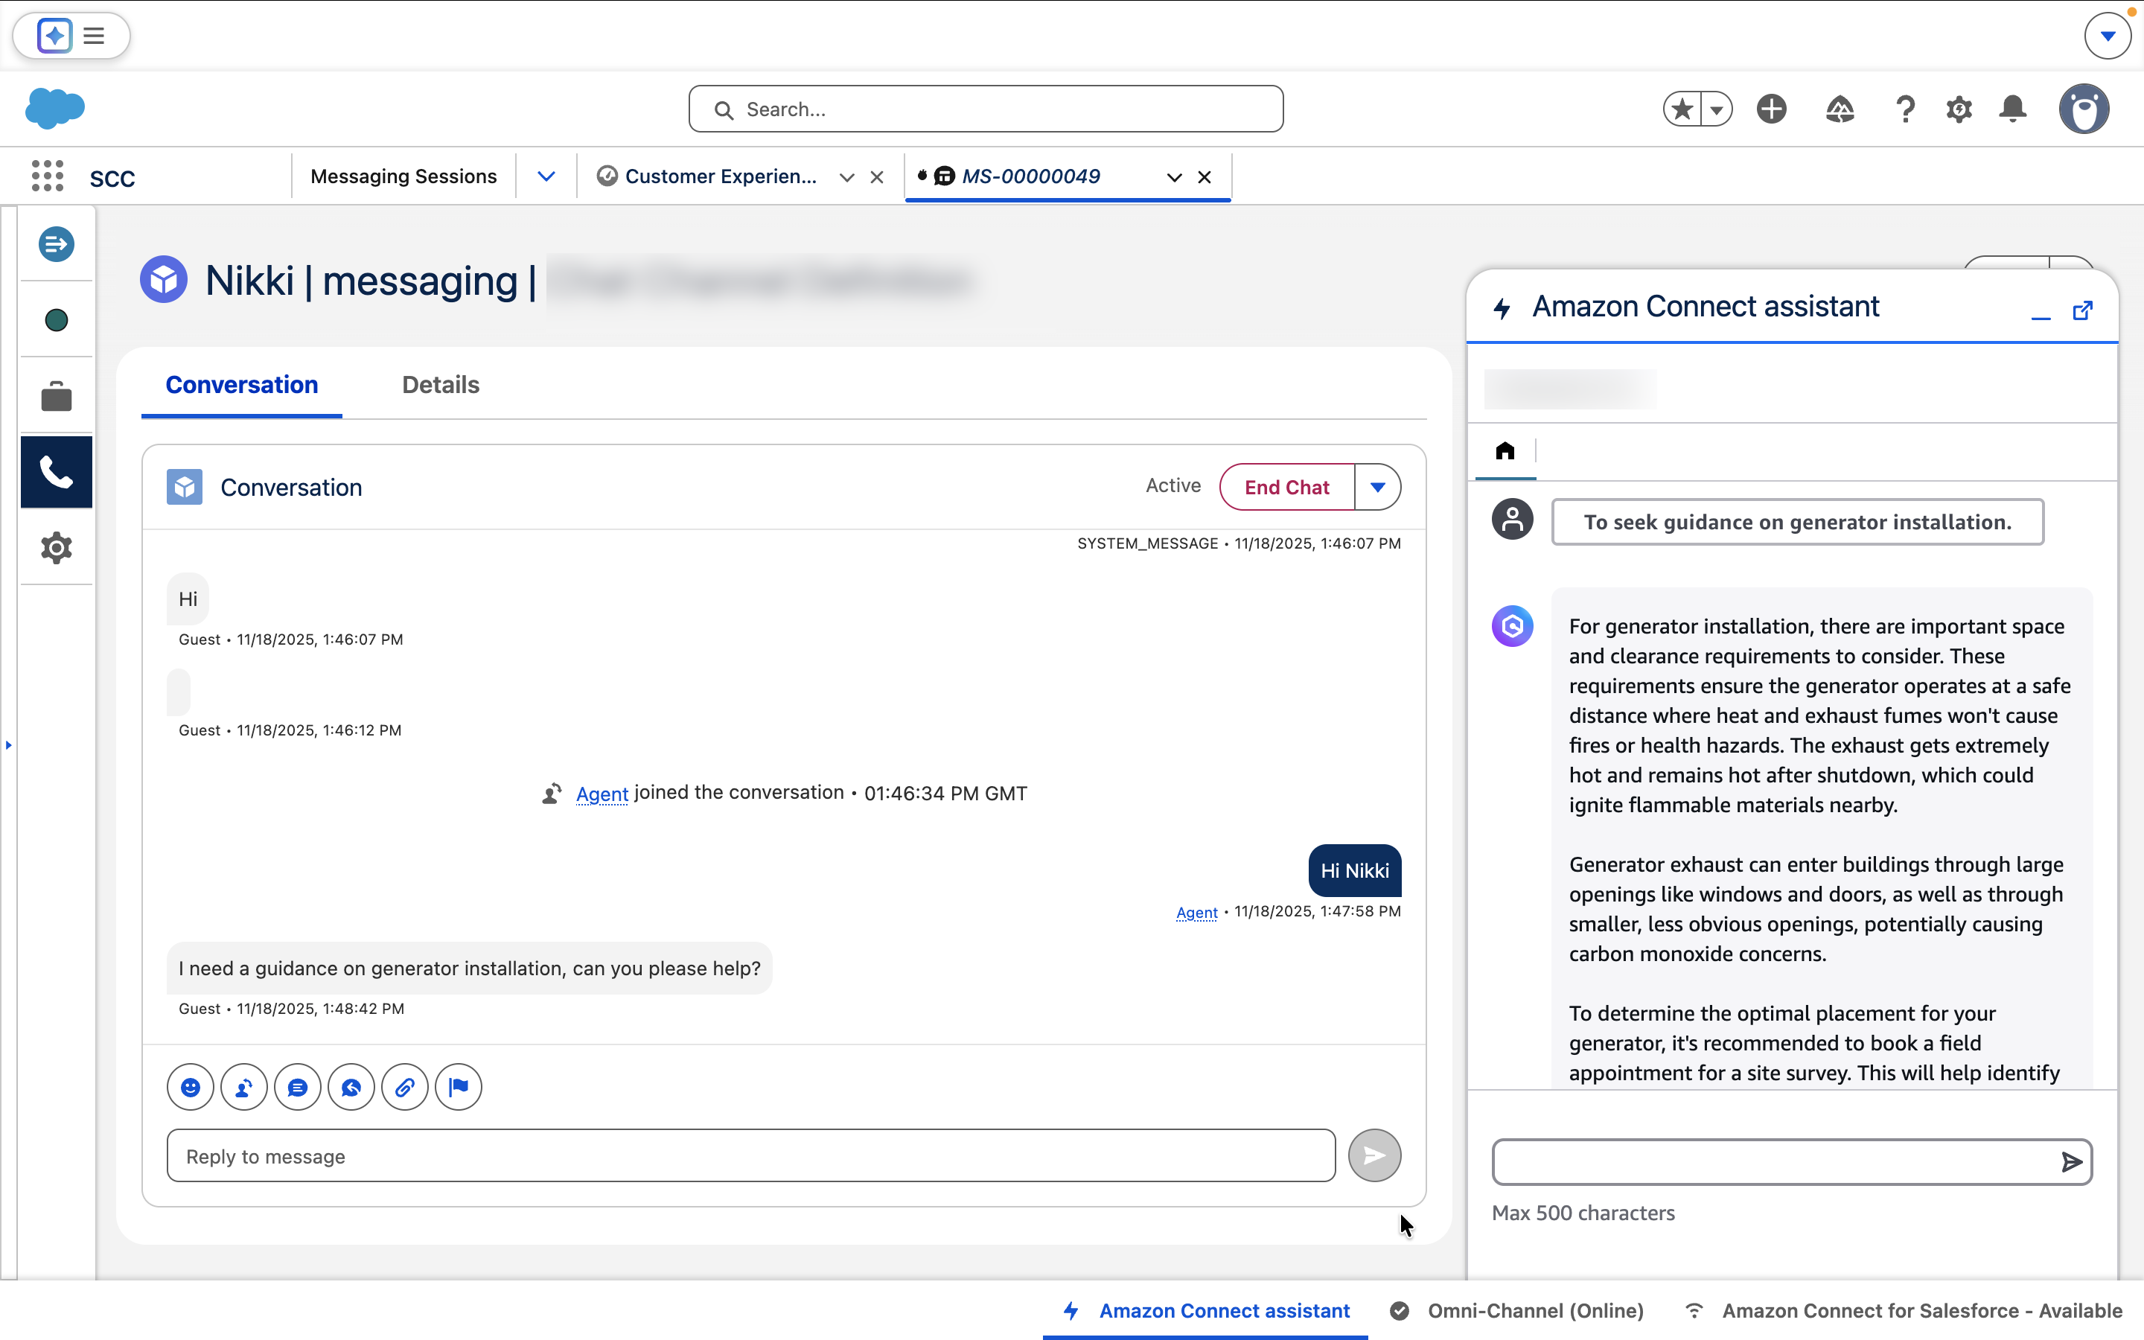2144x1340 pixels.
Task: Open the Messaging Sessions navigation item
Action: click(x=403, y=176)
